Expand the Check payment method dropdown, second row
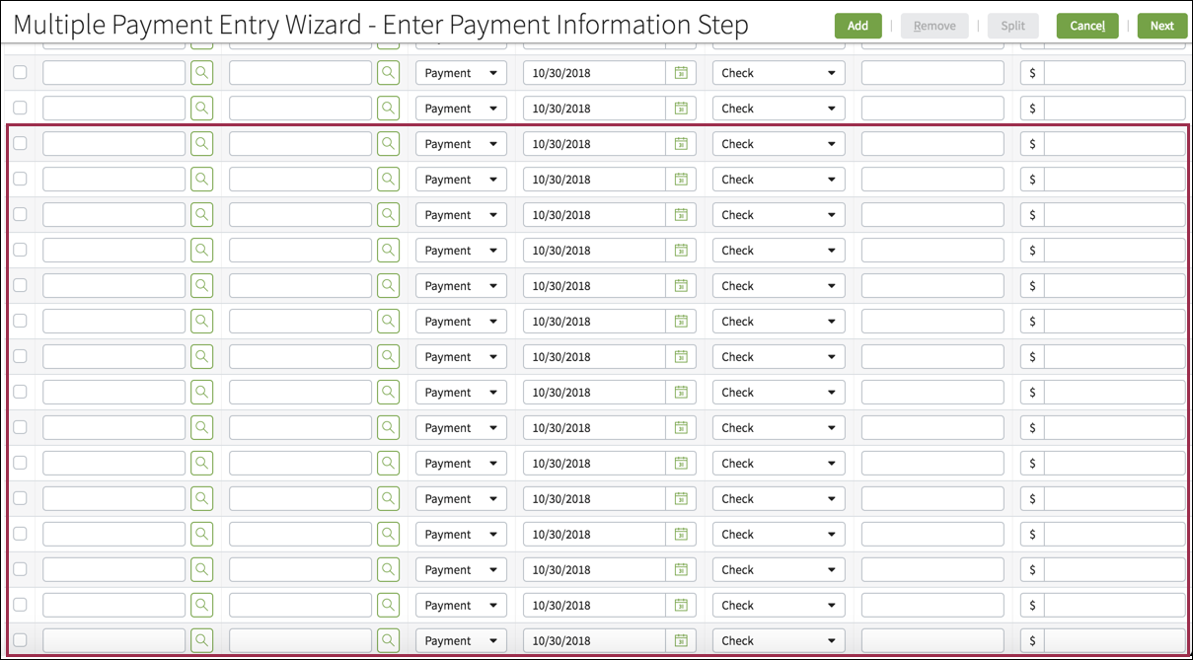The image size is (1193, 660). click(x=779, y=108)
